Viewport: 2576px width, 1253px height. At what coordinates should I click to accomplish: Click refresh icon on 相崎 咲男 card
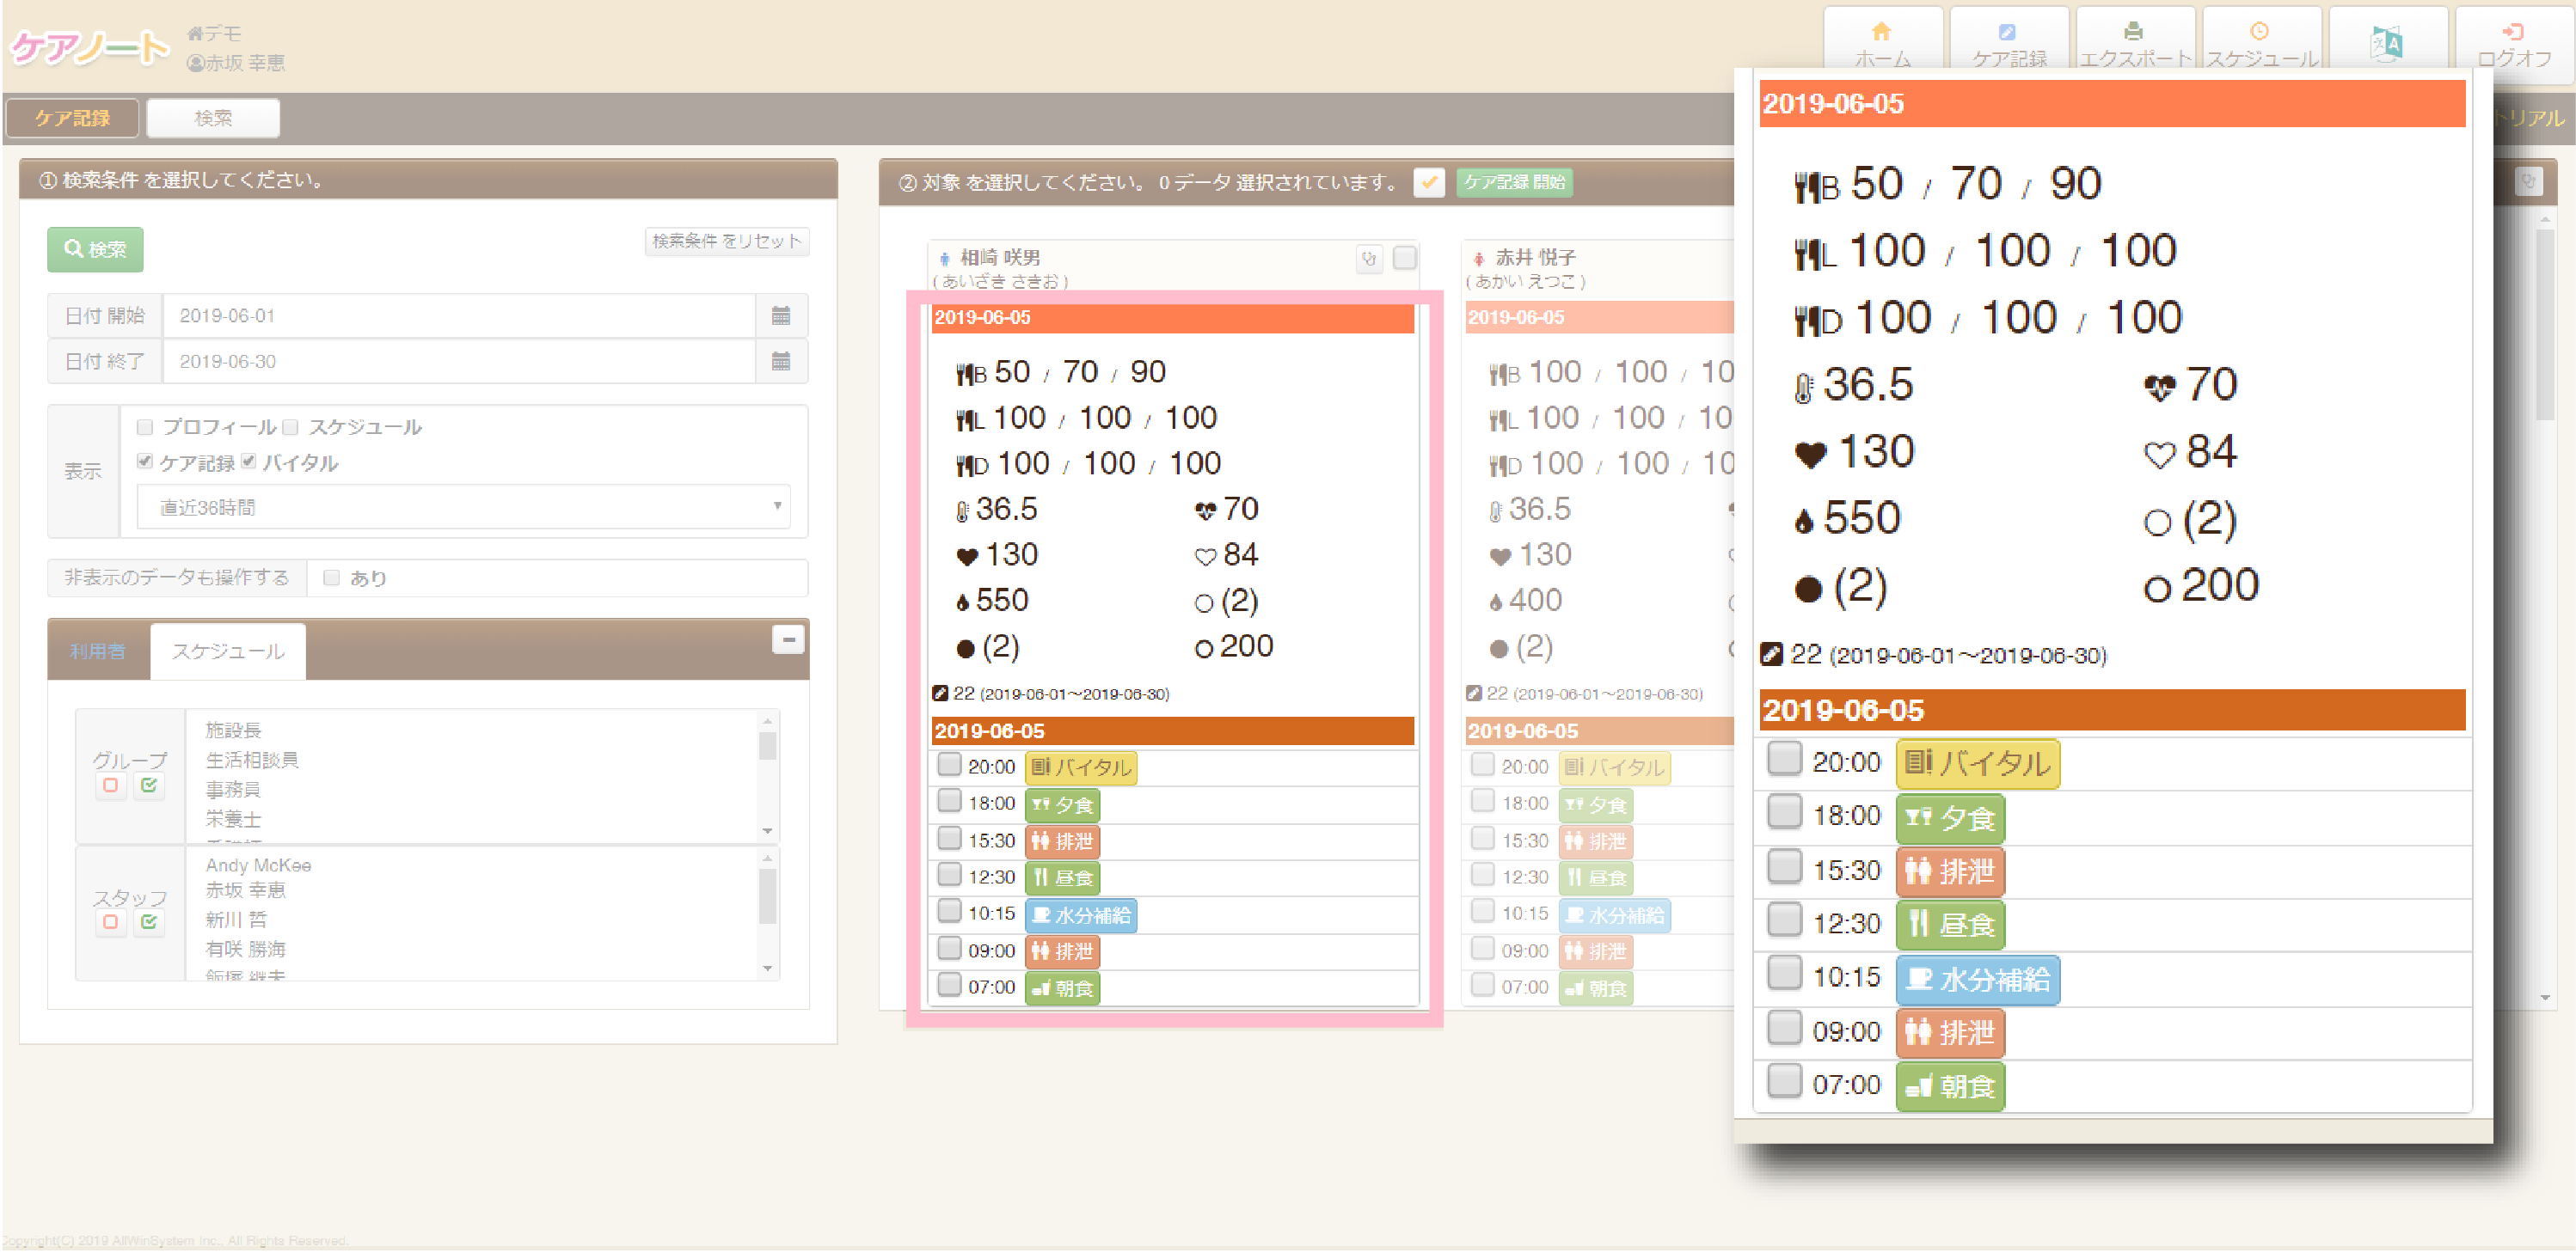(x=1368, y=259)
